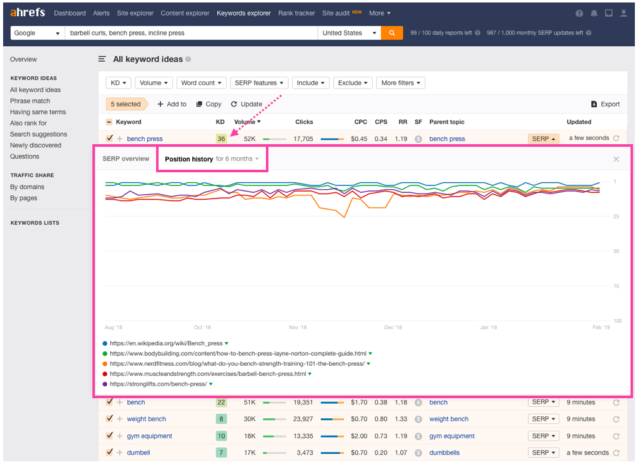Open the Word count filter dropdown
The image size is (638, 465).
(202, 83)
